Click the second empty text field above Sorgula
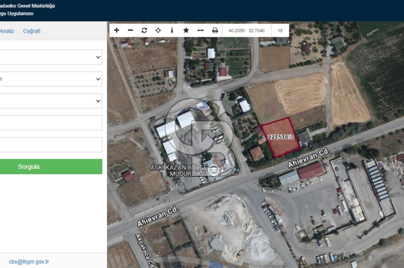Screen dimensions: 404x268 pos(51,144)
